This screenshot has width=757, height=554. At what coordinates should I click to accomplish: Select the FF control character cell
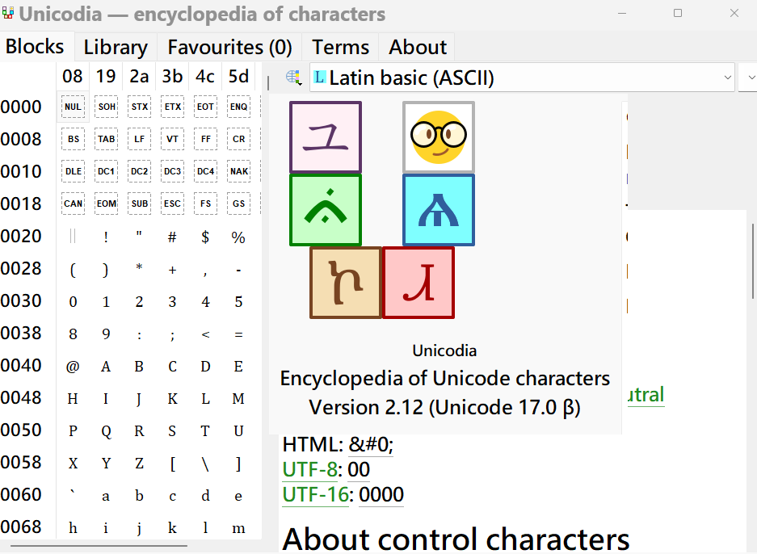pos(205,139)
